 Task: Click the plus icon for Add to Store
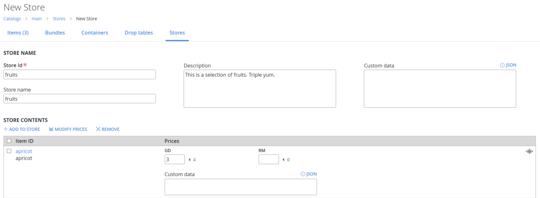6,129
